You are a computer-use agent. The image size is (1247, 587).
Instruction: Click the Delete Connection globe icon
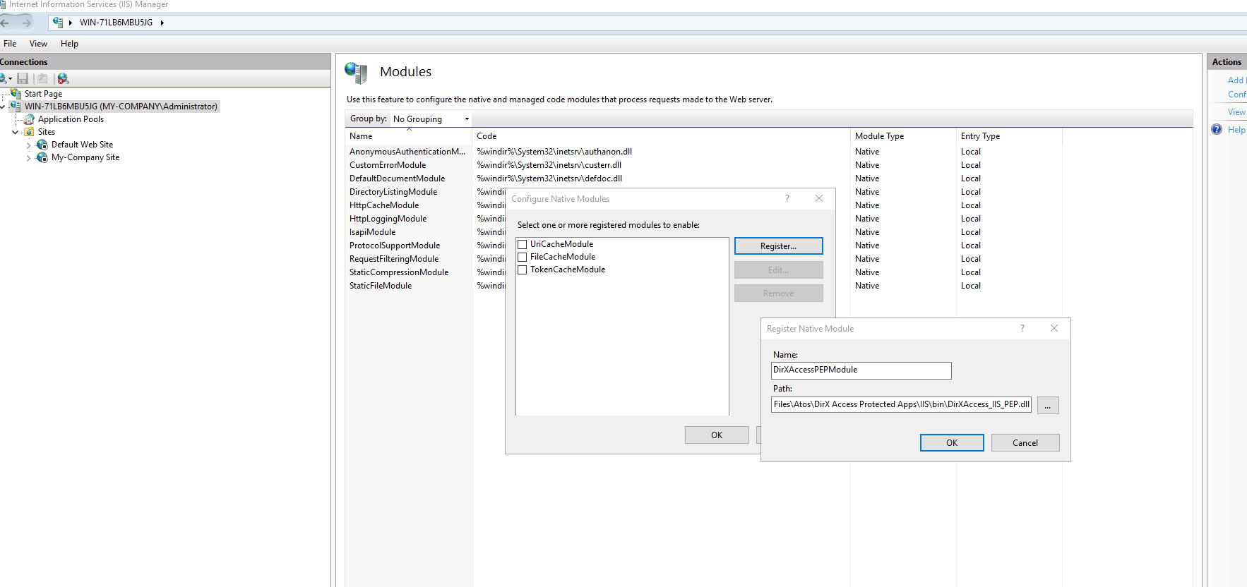[x=63, y=78]
